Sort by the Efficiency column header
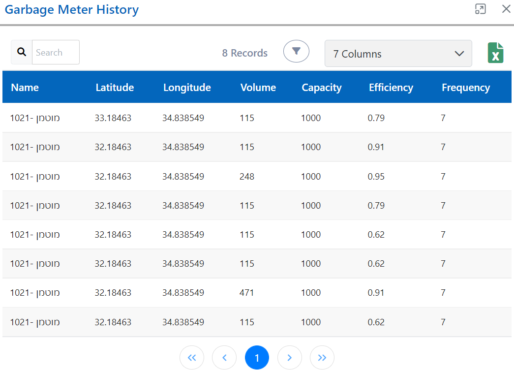 [x=391, y=87]
